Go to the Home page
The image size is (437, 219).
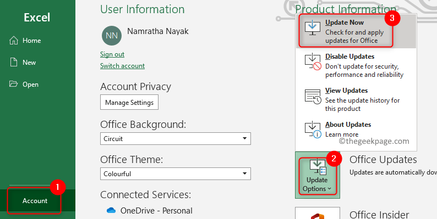pos(37,40)
